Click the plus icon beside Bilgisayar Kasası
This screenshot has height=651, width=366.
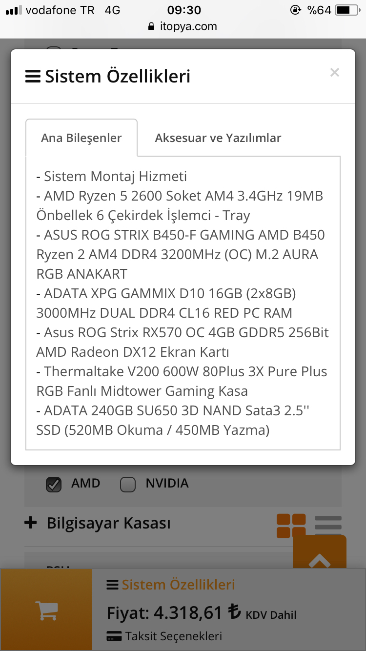(30, 523)
